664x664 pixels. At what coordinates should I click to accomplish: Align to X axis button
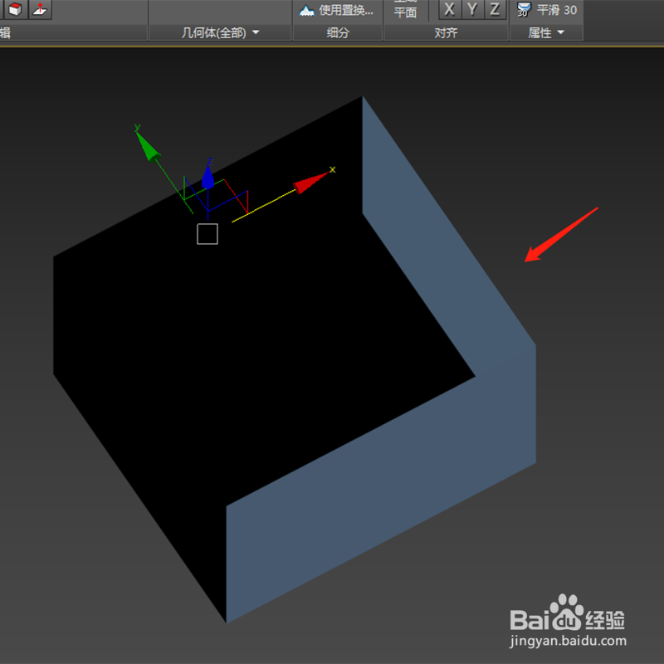tap(449, 9)
